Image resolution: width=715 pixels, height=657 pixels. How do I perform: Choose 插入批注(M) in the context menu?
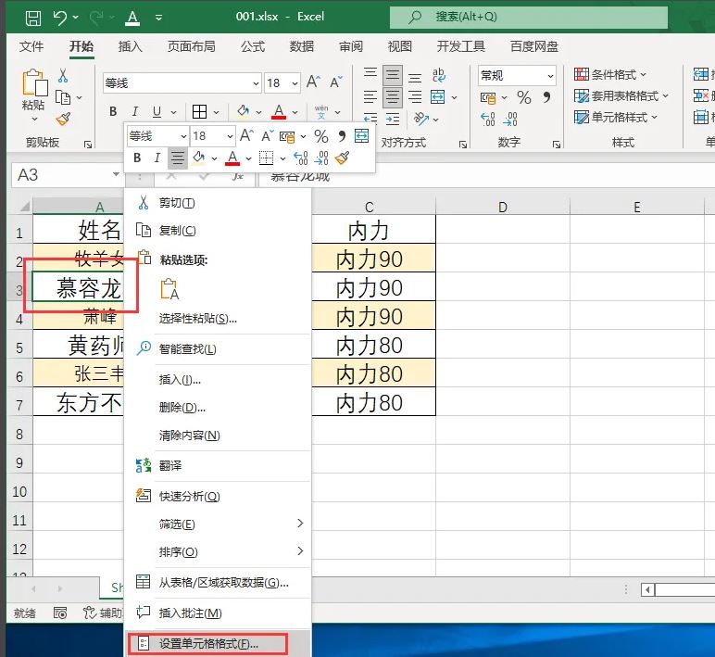click(x=218, y=613)
